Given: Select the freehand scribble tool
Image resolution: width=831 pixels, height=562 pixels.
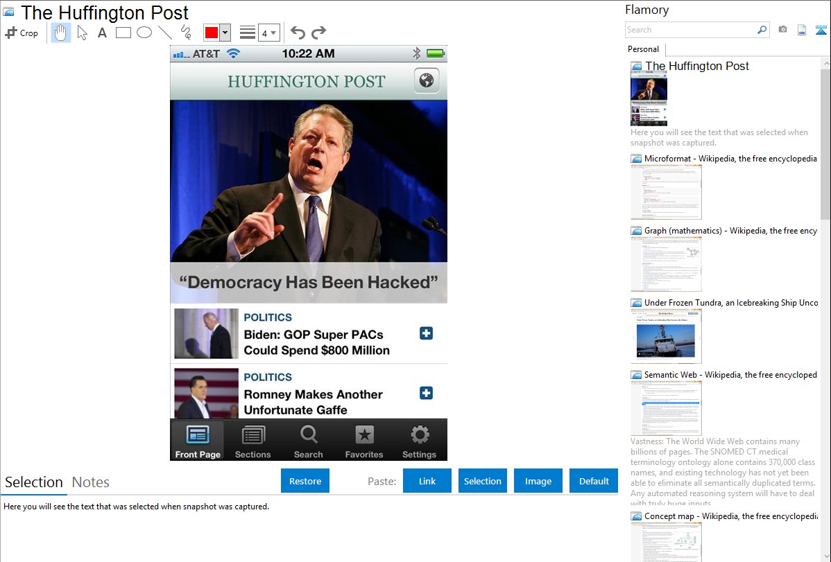Looking at the screenshot, I should click(x=185, y=33).
